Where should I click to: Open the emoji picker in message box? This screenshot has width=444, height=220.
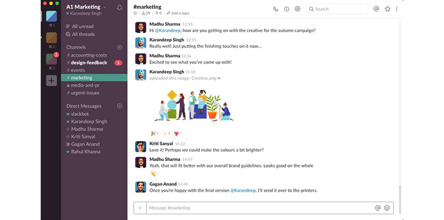(387, 208)
